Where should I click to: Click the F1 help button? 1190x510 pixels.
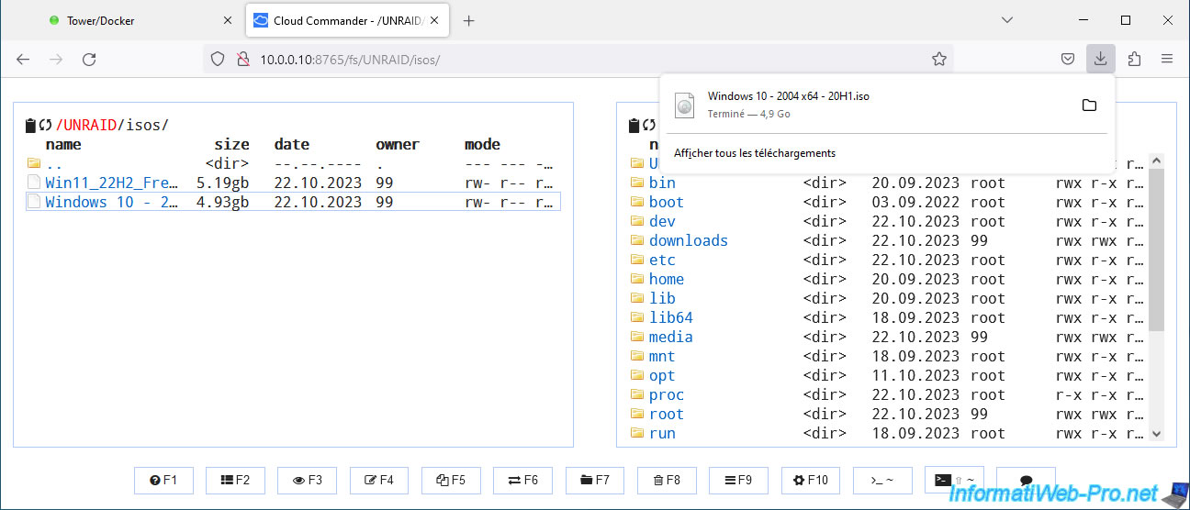coord(163,480)
